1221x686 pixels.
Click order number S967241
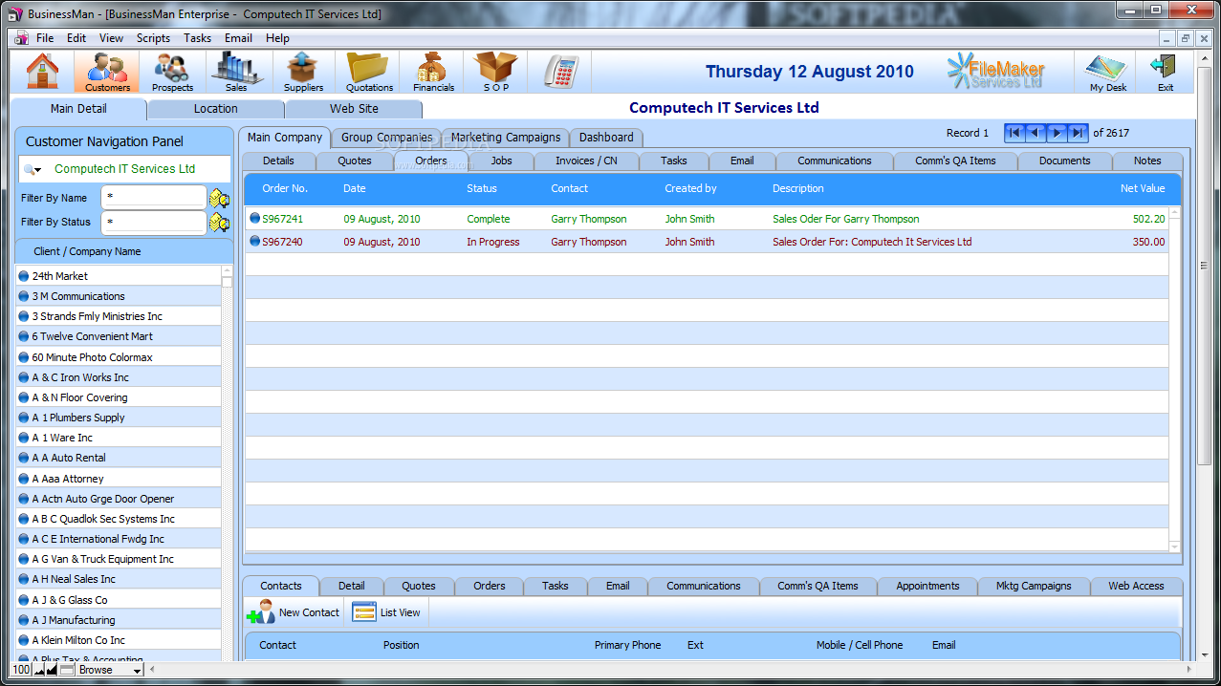(x=282, y=219)
